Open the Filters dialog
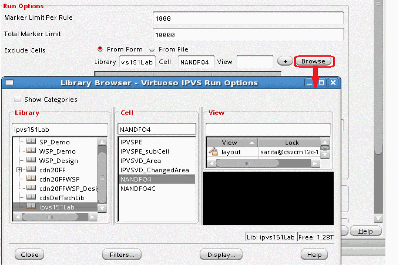 point(122,255)
